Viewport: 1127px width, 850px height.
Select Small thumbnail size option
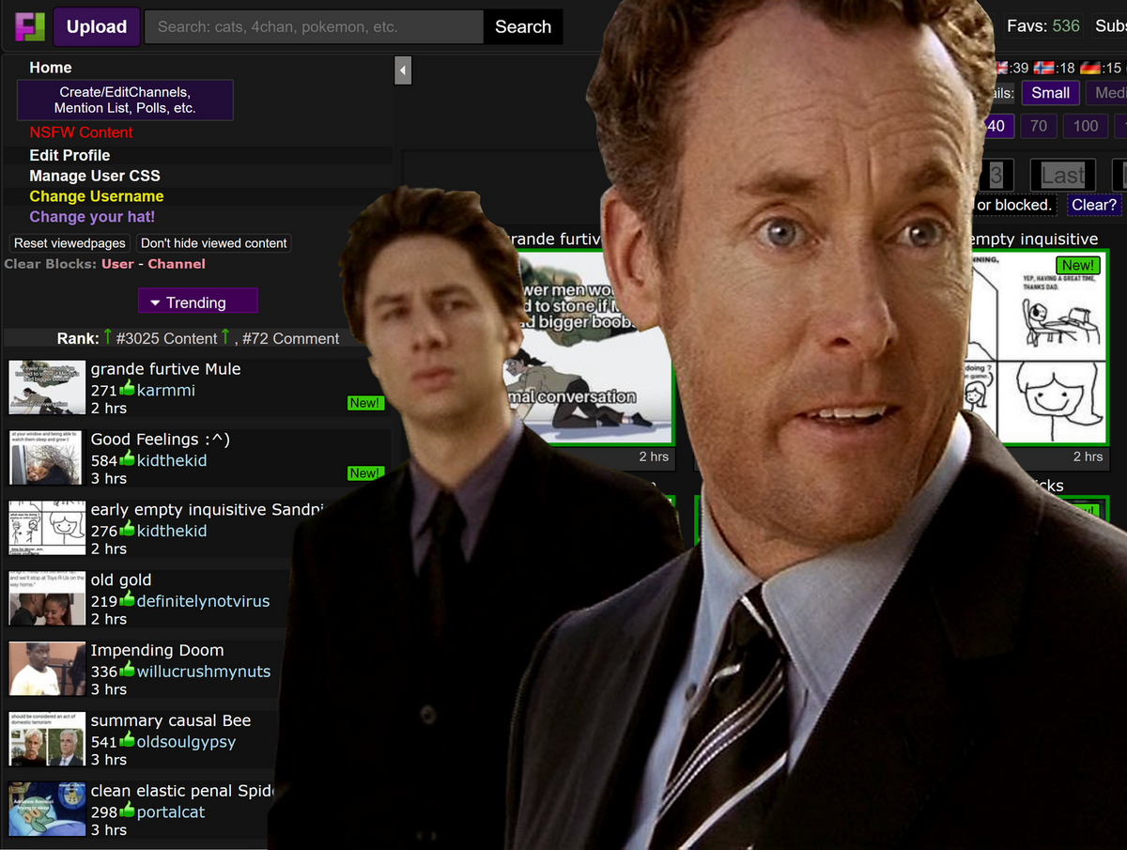pos(1050,93)
